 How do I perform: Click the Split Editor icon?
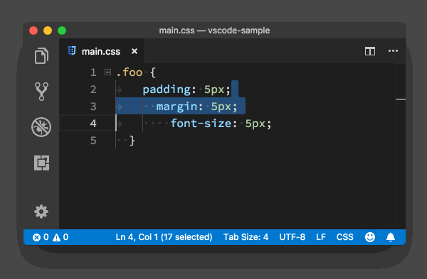tap(370, 51)
